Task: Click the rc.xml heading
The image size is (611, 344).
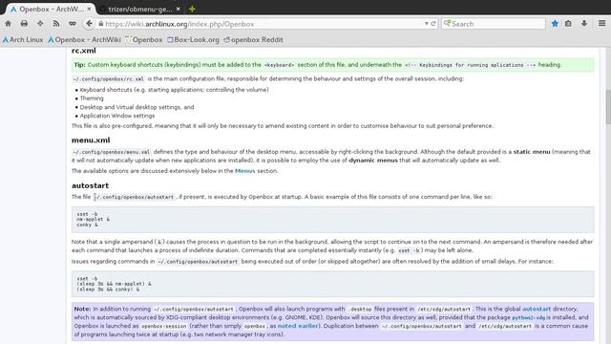Action: pos(83,51)
